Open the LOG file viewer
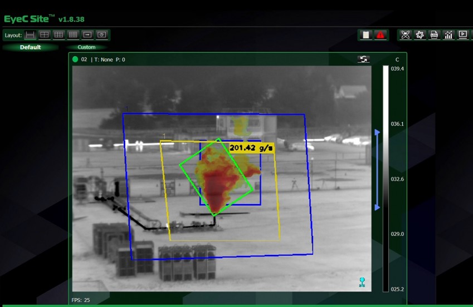The height and width of the screenshot is (307, 473). tap(435, 35)
